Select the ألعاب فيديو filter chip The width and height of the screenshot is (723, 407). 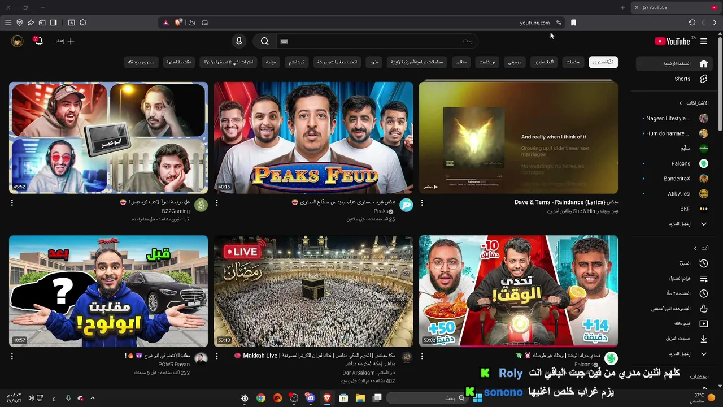(x=545, y=62)
